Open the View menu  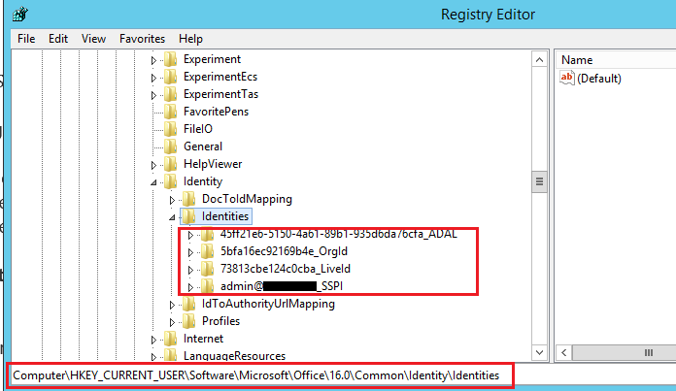coord(93,39)
